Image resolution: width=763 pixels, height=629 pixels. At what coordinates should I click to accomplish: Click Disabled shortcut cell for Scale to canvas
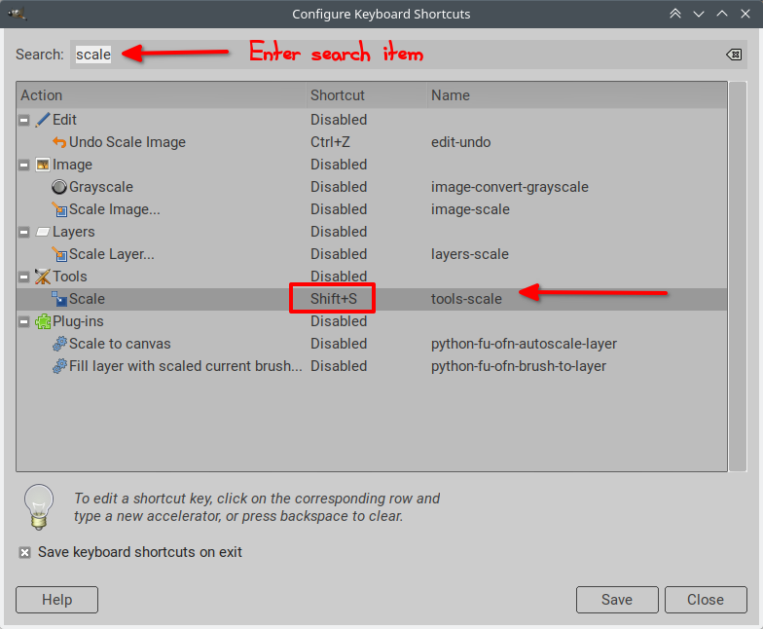point(339,344)
